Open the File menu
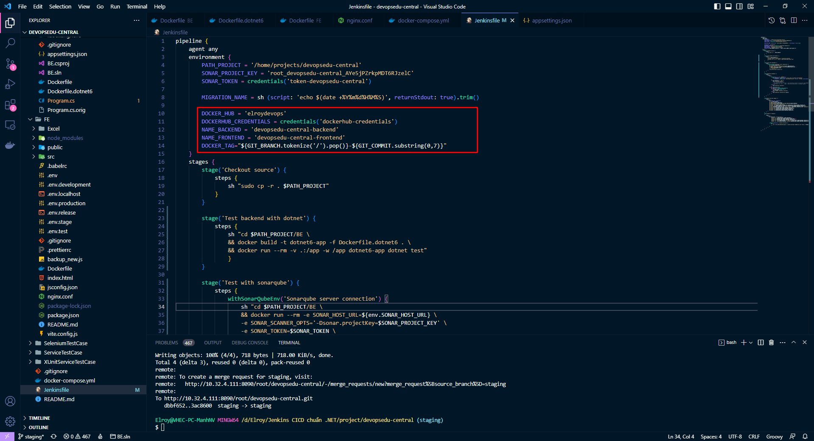814x441 pixels. [22, 6]
